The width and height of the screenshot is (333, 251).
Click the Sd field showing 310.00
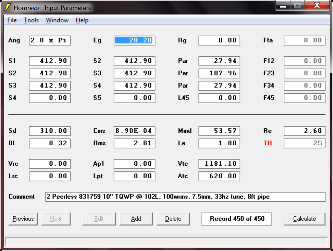tap(50, 131)
